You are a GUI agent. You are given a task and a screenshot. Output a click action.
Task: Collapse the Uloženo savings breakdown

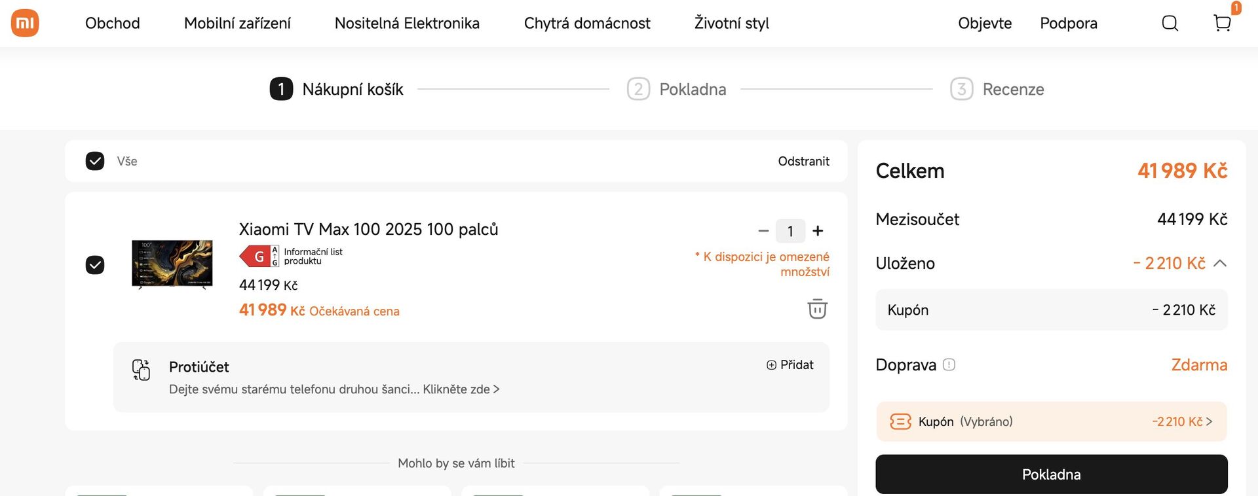point(1219,263)
